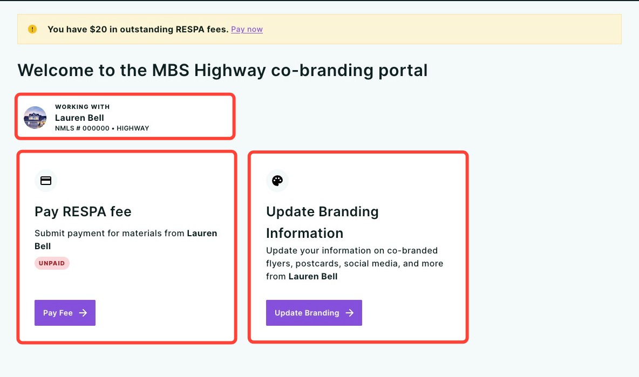Select the Pay RESPA fee heading
The width and height of the screenshot is (639, 377).
[x=83, y=212]
